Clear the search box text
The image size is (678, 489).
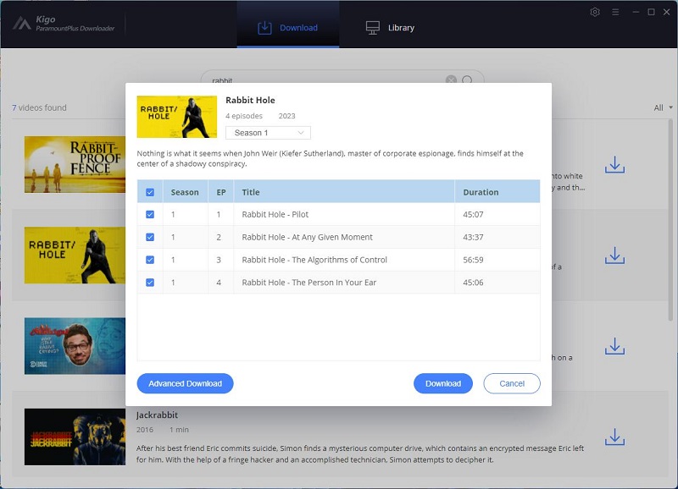(x=451, y=80)
